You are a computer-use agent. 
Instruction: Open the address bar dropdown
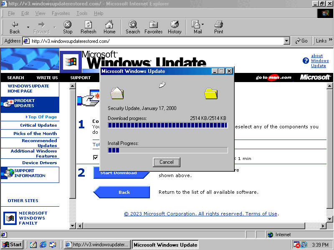pyautogui.click(x=286, y=41)
